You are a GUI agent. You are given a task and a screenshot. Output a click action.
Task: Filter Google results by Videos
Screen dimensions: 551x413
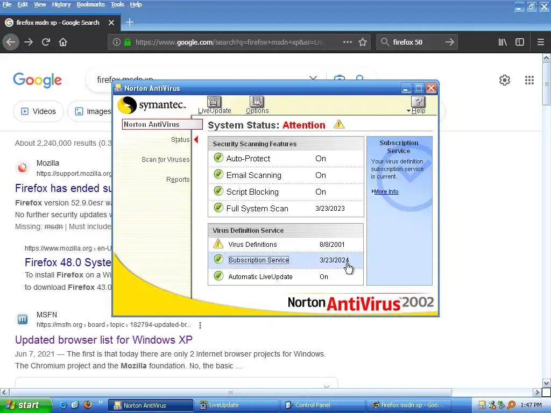(38, 111)
